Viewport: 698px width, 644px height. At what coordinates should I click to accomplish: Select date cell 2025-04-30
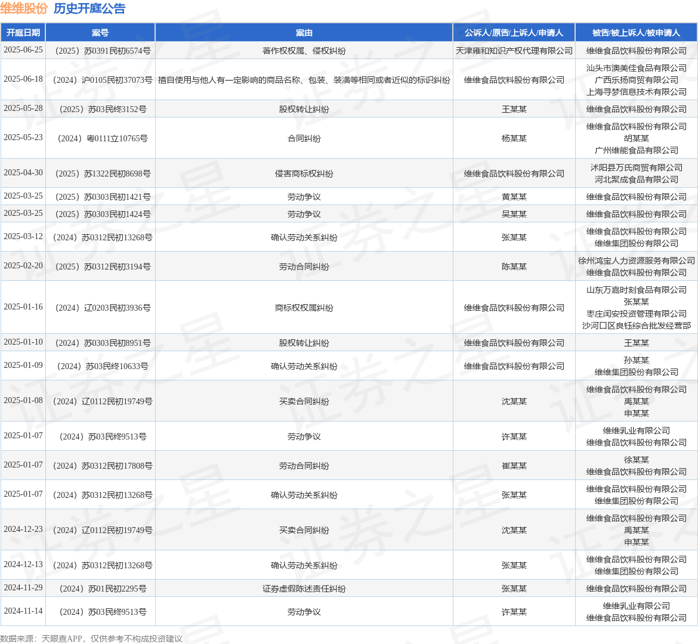(x=23, y=172)
